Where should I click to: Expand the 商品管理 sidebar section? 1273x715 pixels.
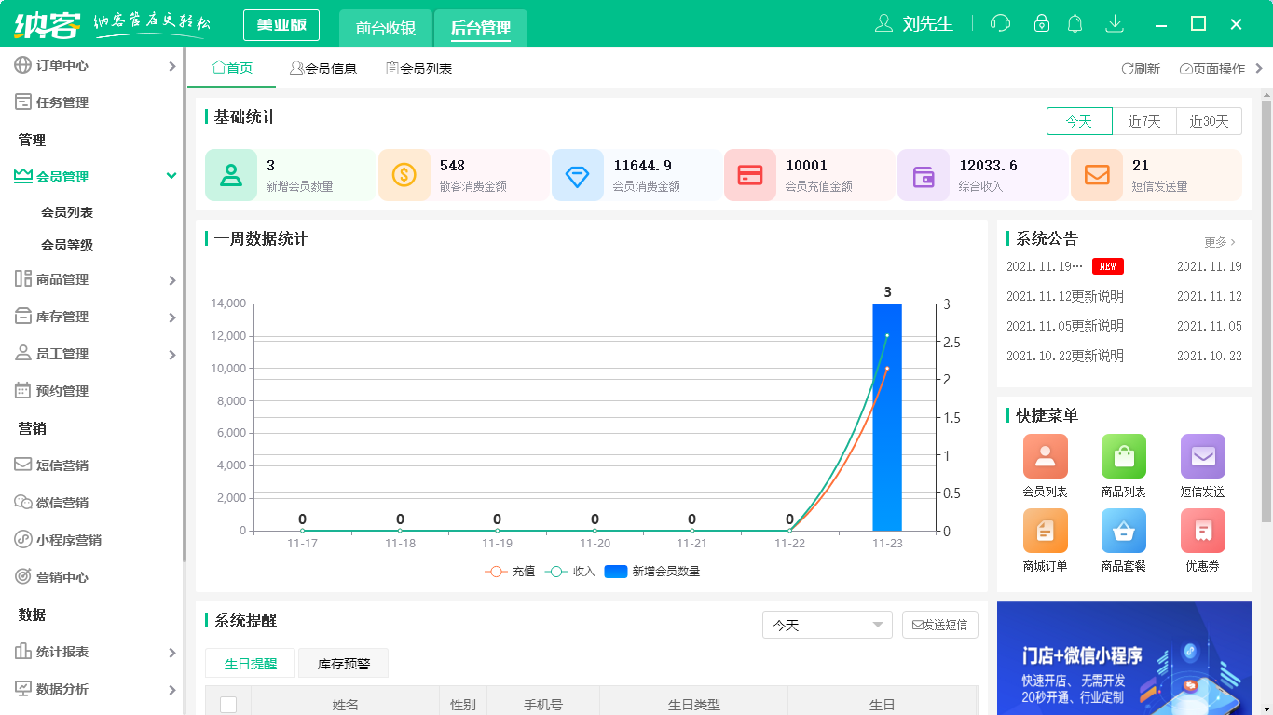pyautogui.click(x=93, y=278)
